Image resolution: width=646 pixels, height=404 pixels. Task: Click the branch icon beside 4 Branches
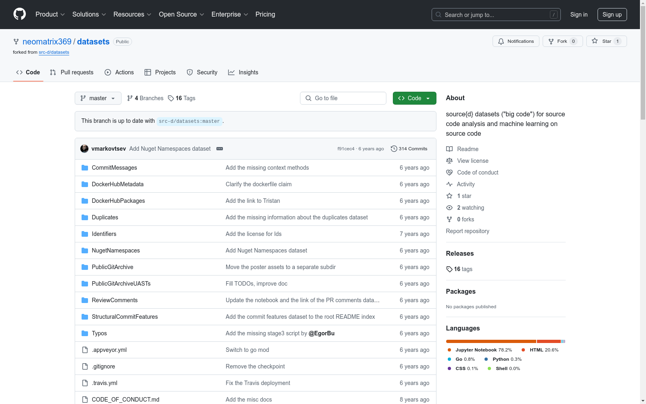pyautogui.click(x=130, y=98)
